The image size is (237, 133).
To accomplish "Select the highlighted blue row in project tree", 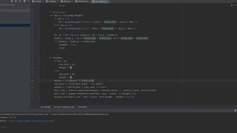I will click(x=15, y=25).
